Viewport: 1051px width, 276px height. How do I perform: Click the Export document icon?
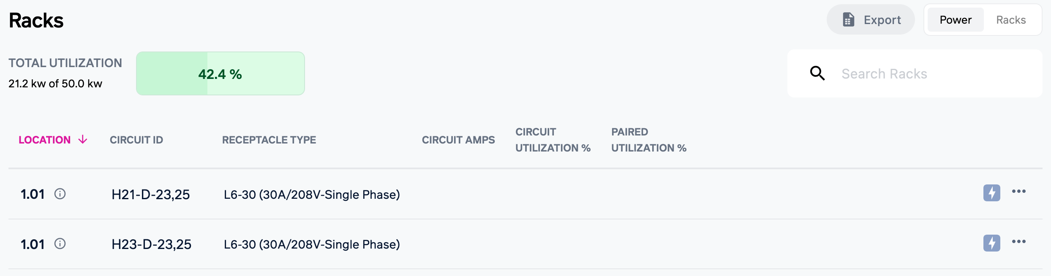pos(848,20)
